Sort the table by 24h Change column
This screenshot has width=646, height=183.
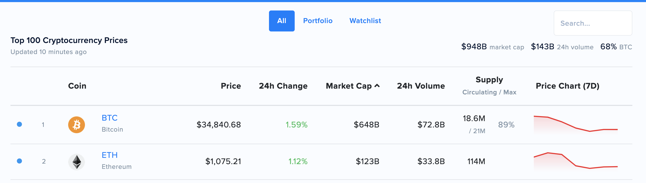click(x=283, y=86)
